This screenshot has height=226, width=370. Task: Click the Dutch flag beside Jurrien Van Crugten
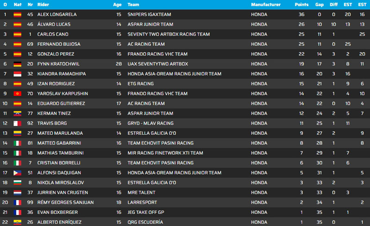pos(18,192)
